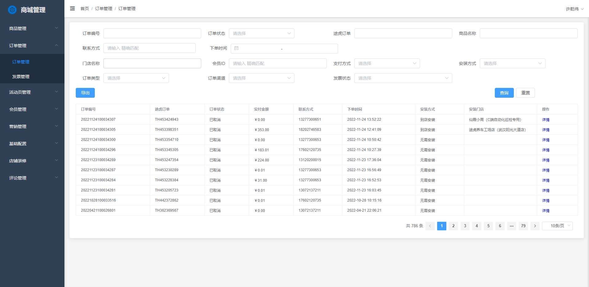Open 详情 for order 20221123100034287
The width and height of the screenshot is (589, 287).
tap(546, 170)
